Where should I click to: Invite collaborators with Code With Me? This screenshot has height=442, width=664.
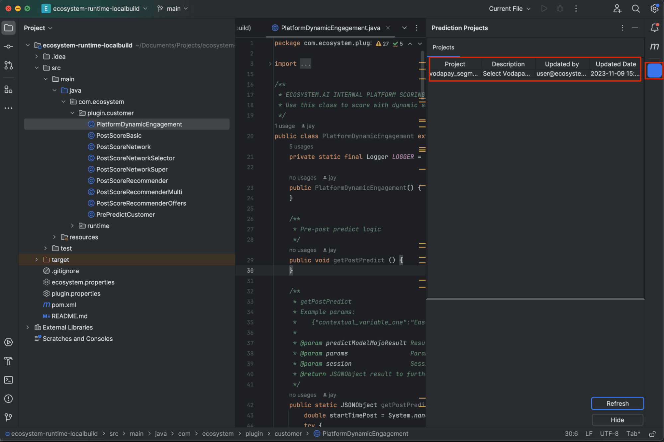point(617,9)
